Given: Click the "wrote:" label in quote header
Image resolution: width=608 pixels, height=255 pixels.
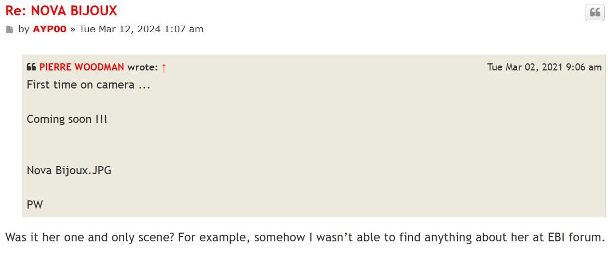Looking at the screenshot, I should click(142, 67).
